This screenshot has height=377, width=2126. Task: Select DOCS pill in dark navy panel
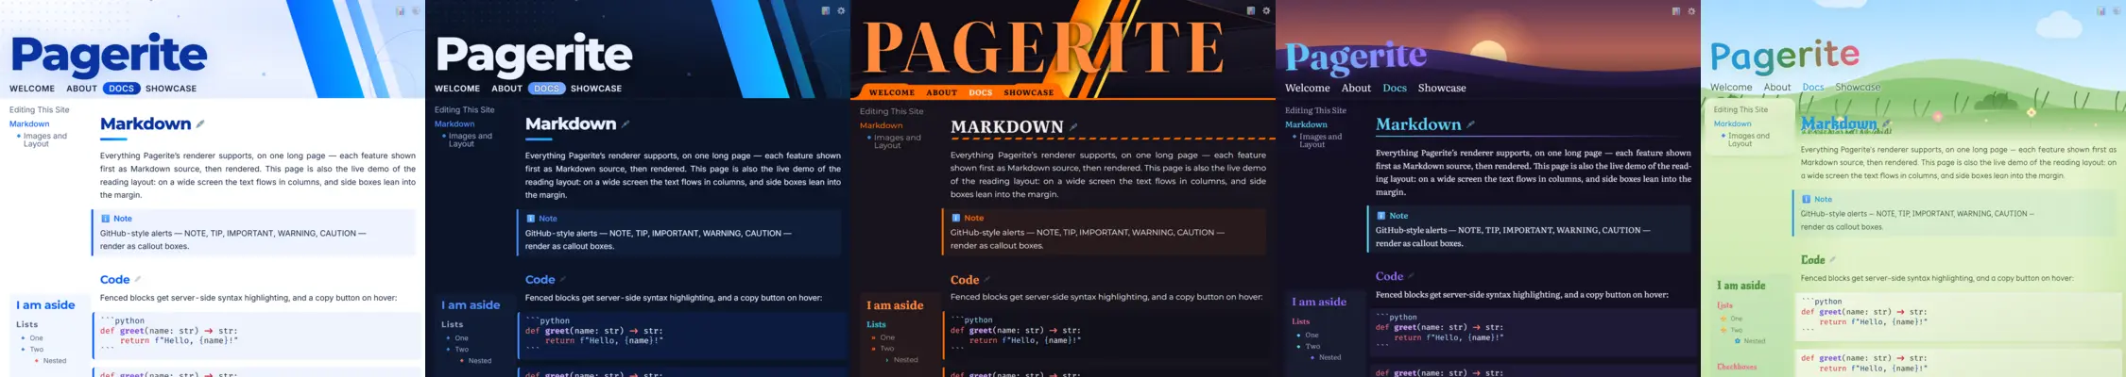point(546,89)
